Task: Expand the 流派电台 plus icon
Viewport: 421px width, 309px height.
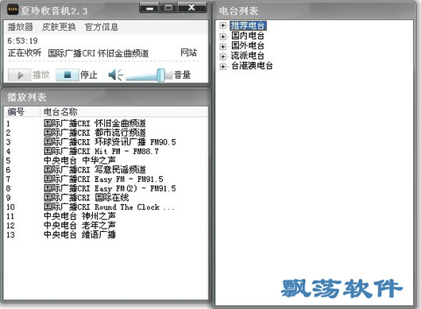Action: pos(222,56)
